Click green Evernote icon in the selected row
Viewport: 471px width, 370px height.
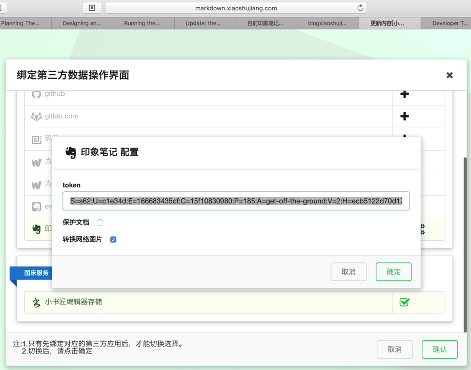click(36, 229)
